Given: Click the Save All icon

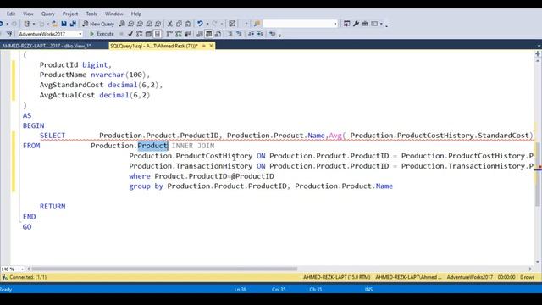Looking at the screenshot, I should (x=73, y=24).
